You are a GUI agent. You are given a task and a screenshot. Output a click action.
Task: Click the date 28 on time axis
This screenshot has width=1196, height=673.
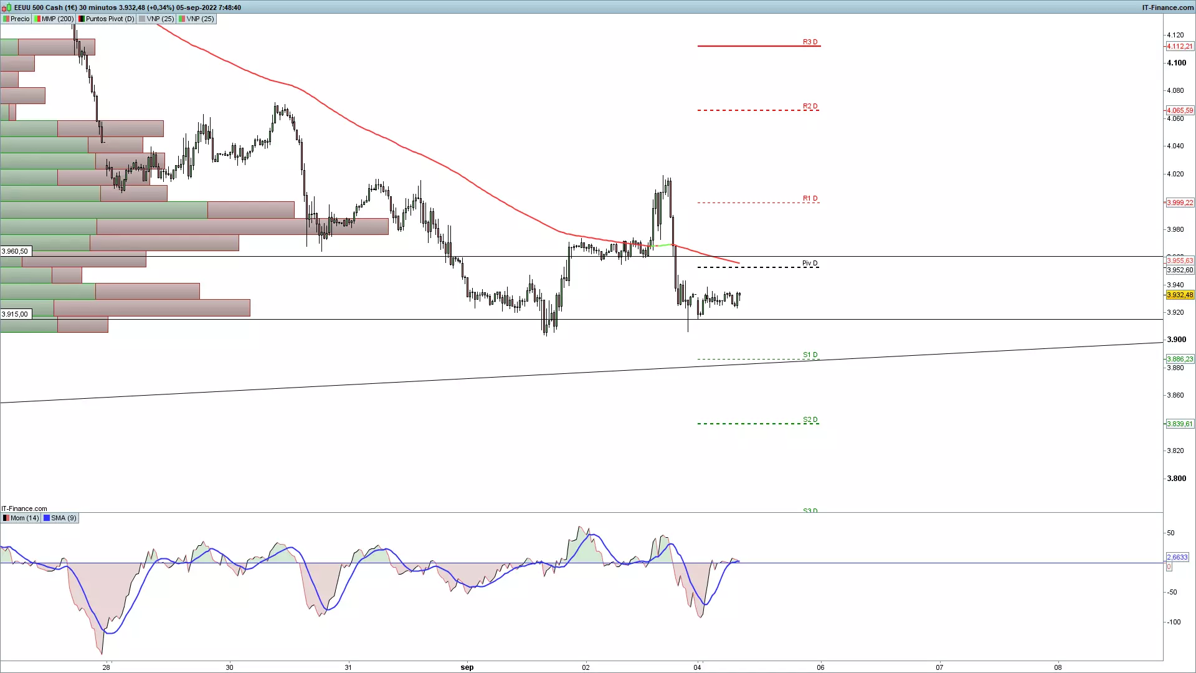point(107,667)
